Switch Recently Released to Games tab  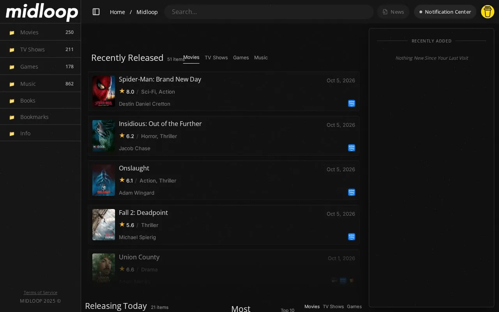pyautogui.click(x=241, y=58)
